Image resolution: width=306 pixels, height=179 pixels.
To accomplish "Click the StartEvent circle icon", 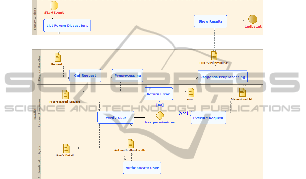I will pyautogui.click(x=54, y=5).
